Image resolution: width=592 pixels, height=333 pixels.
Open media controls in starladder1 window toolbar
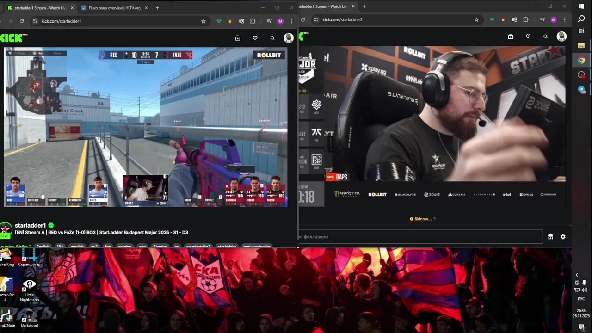(269, 21)
